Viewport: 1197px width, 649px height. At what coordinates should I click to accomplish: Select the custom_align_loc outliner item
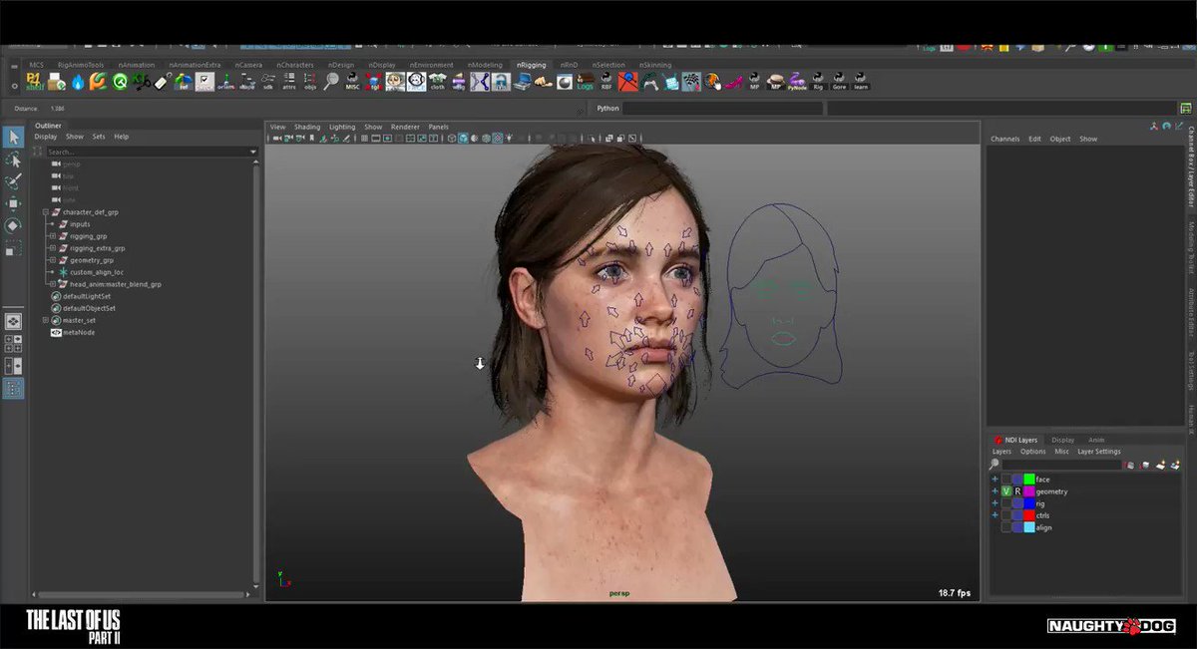click(97, 272)
